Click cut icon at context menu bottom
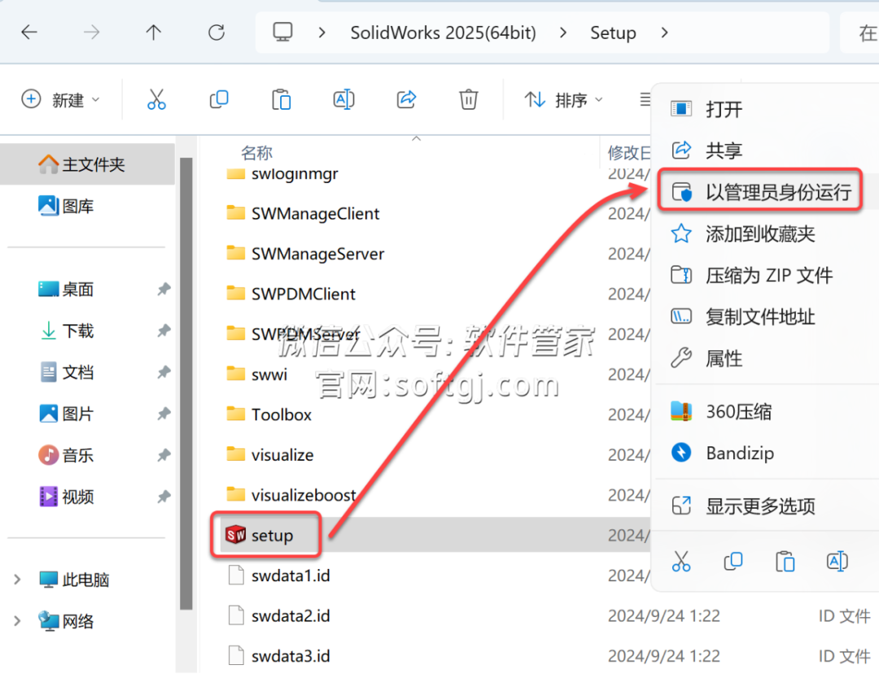Image resolution: width=879 pixels, height=678 pixels. click(x=681, y=561)
